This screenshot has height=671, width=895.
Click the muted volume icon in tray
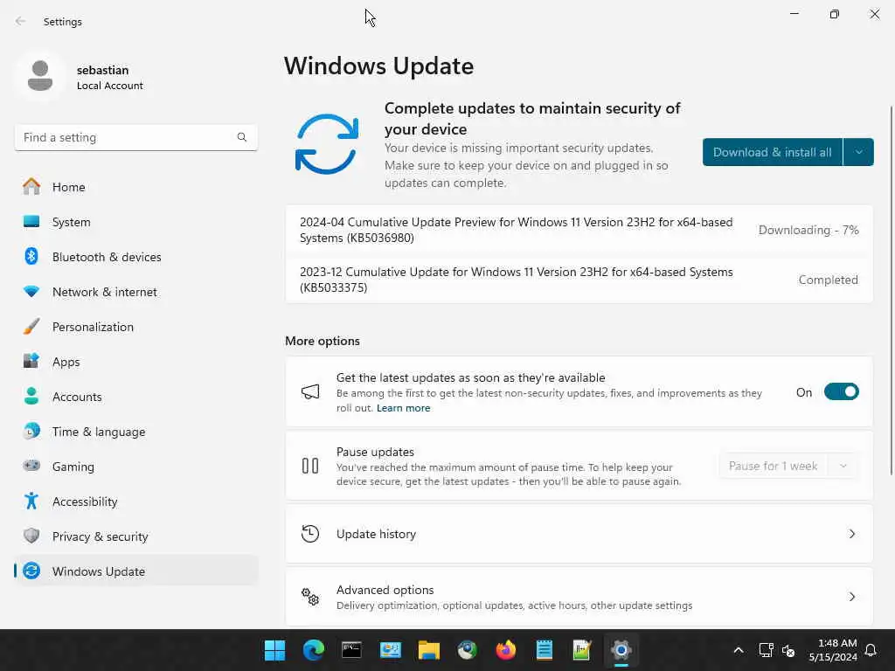(x=789, y=650)
